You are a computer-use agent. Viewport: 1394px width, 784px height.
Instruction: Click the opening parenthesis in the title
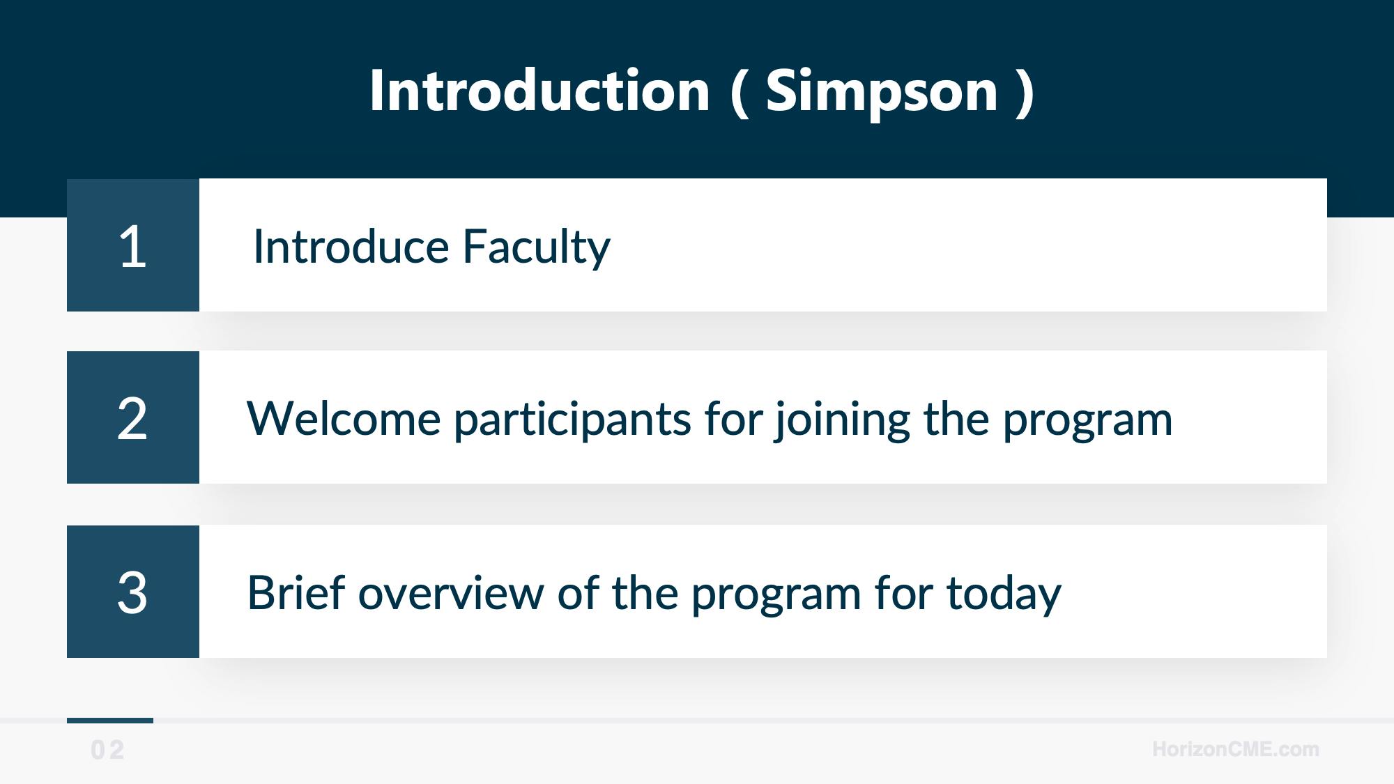(740, 92)
